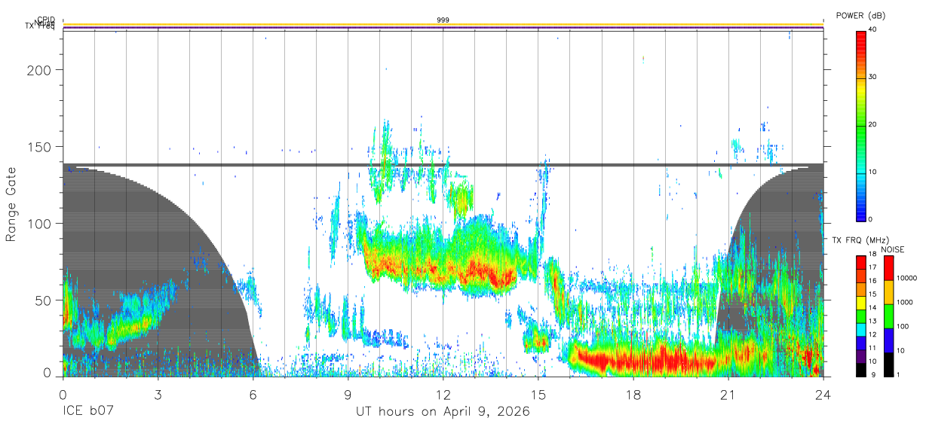This screenshot has width=926, height=427.
Task: Click the "30" tick on the POWER scale
Action: pos(873,77)
